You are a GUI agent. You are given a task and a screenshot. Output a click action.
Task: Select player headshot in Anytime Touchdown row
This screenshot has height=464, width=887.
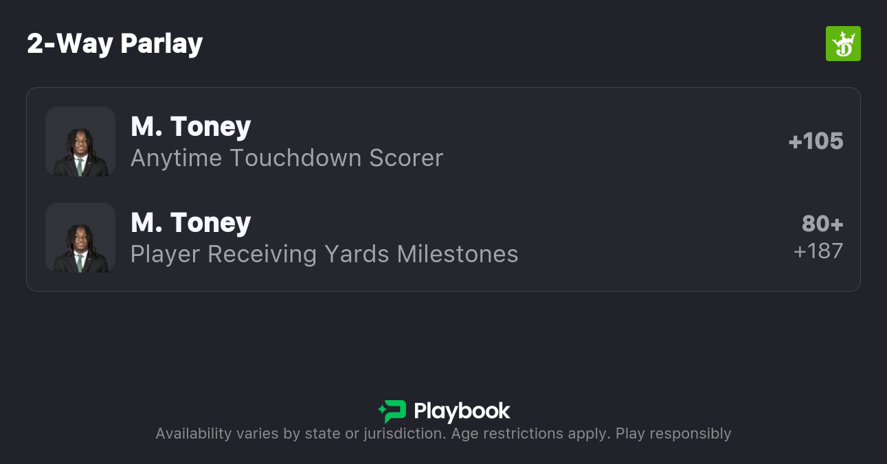coord(80,141)
